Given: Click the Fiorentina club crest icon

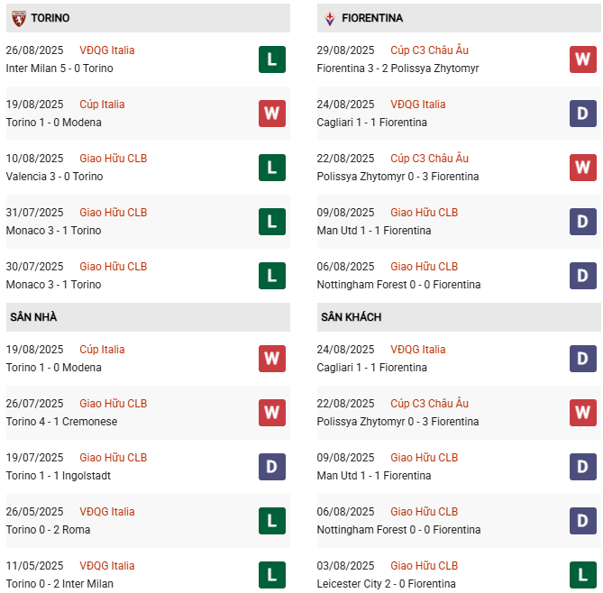Looking at the screenshot, I should tap(329, 18).
